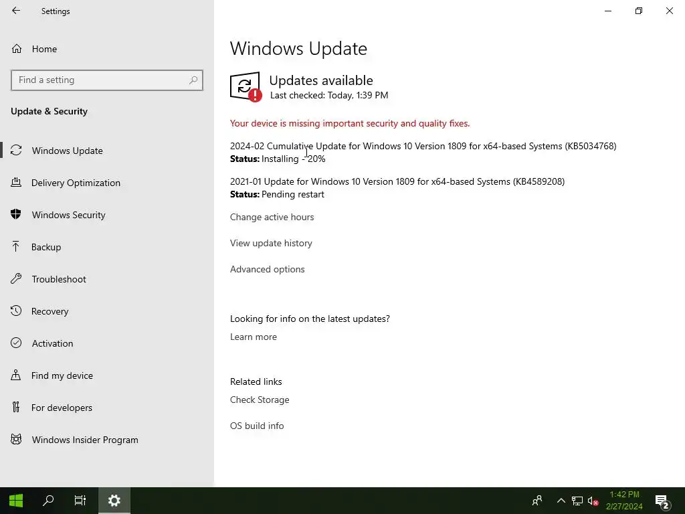Click the muted volume speaker icon
The width and height of the screenshot is (685, 514).
pos(593,501)
